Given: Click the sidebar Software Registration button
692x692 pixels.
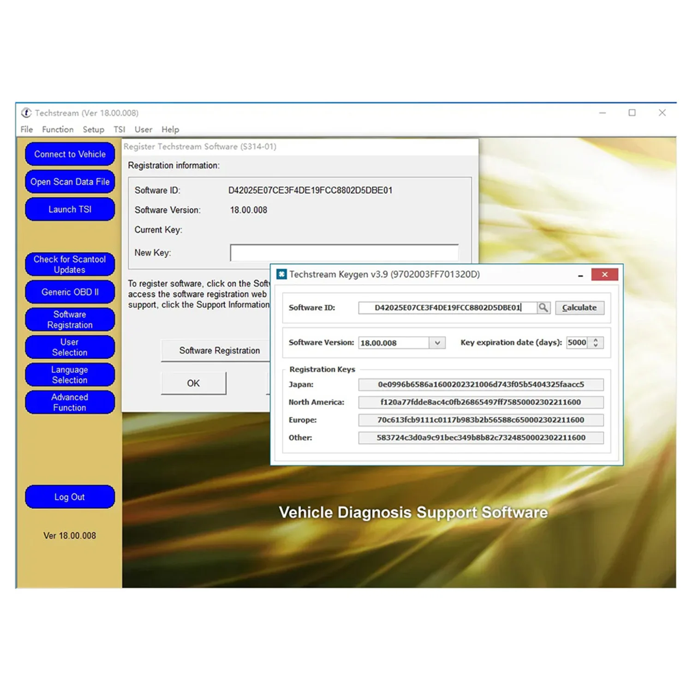Looking at the screenshot, I should (70, 320).
